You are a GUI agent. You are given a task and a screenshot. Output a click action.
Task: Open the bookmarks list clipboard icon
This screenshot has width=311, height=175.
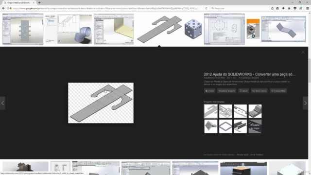point(277,8)
